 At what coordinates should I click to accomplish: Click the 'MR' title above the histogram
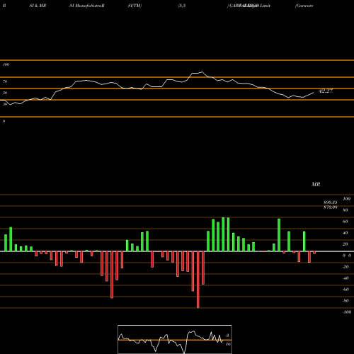pos(316,184)
